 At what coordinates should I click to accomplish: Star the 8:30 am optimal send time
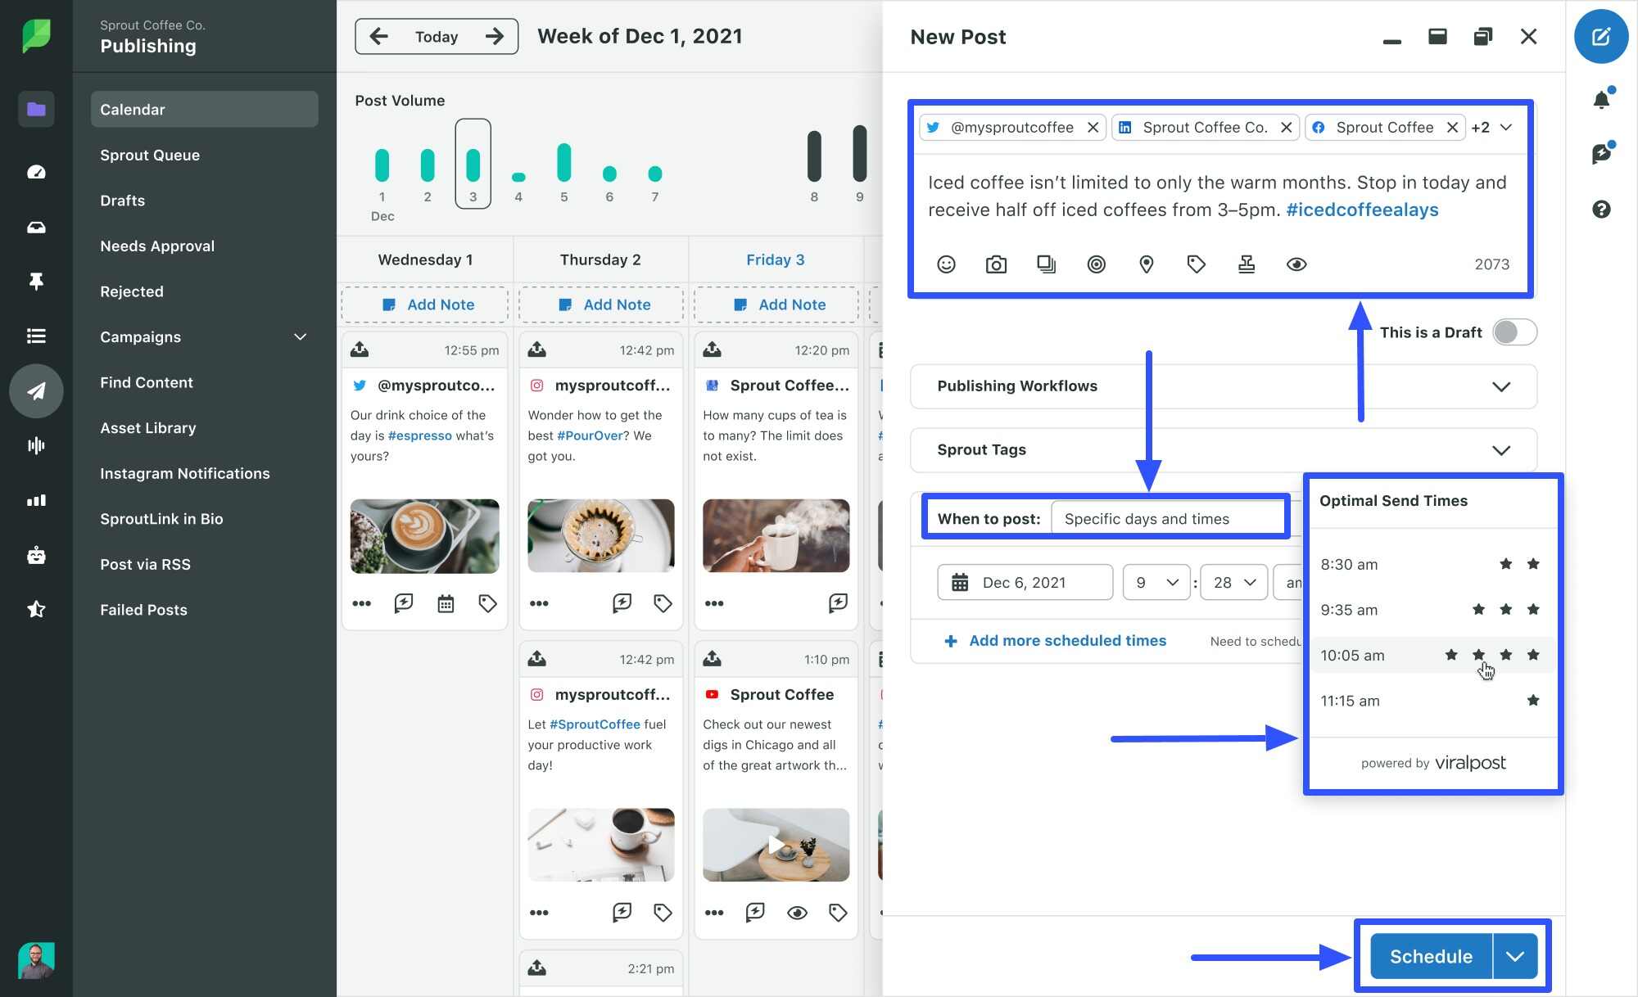point(1505,564)
